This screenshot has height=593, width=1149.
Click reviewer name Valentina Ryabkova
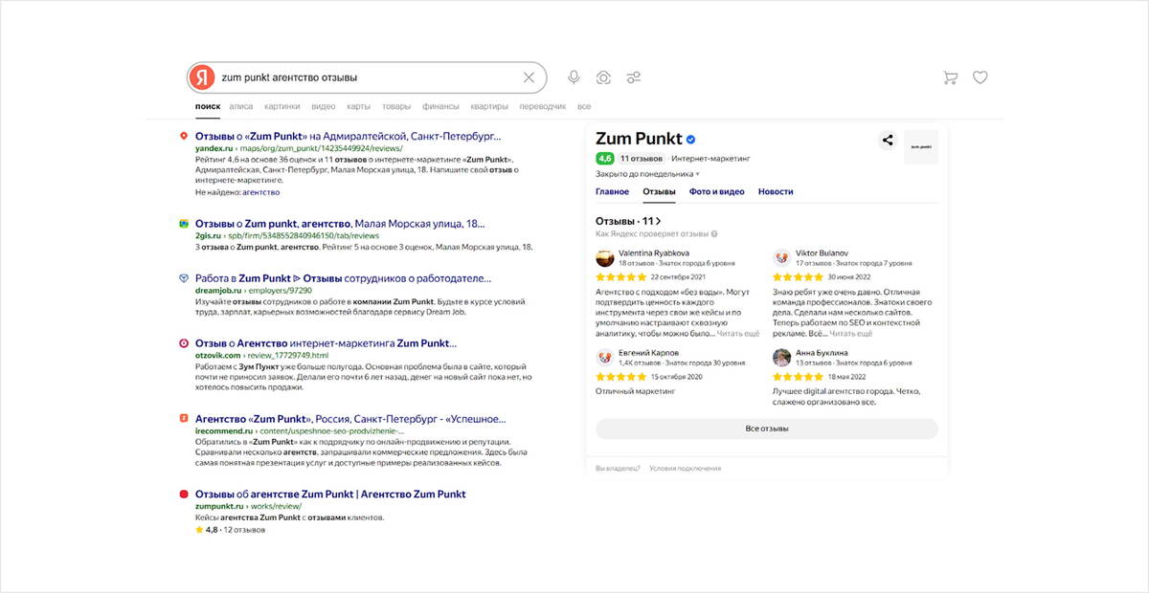coord(656,253)
